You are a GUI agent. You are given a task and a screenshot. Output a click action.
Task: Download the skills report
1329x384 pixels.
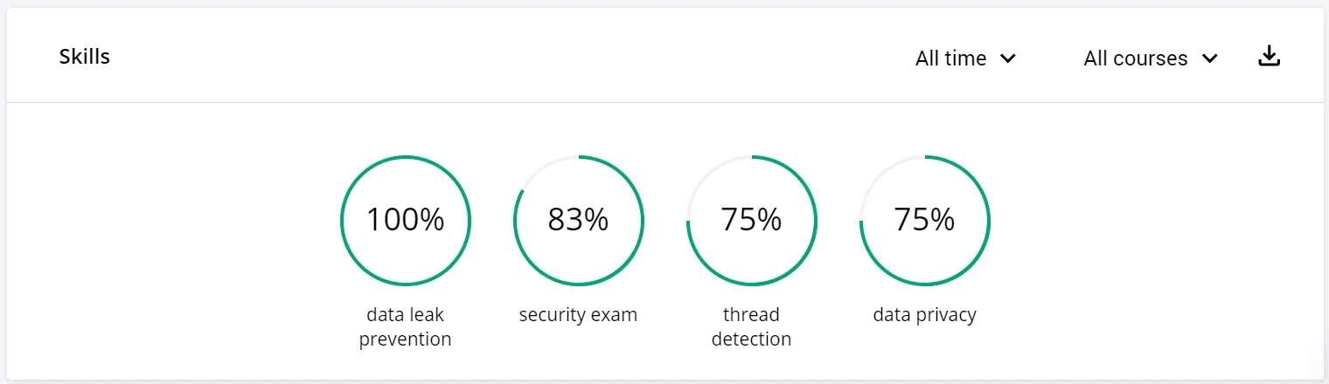click(x=1269, y=58)
